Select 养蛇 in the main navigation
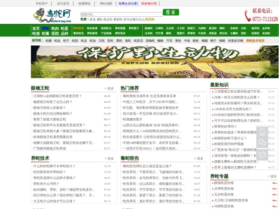279x209 pixels. coord(46,28)
